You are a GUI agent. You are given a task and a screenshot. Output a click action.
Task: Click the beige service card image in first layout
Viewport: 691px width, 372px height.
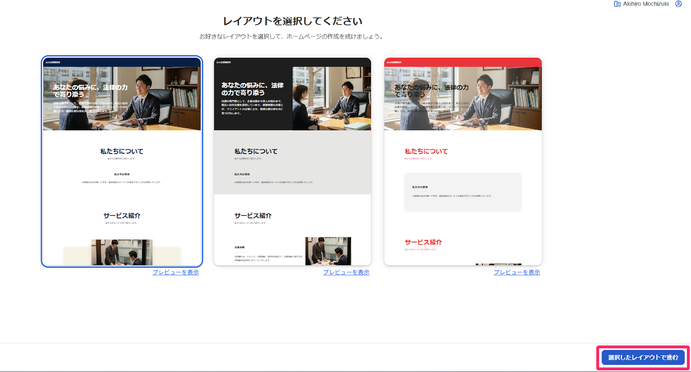click(122, 252)
